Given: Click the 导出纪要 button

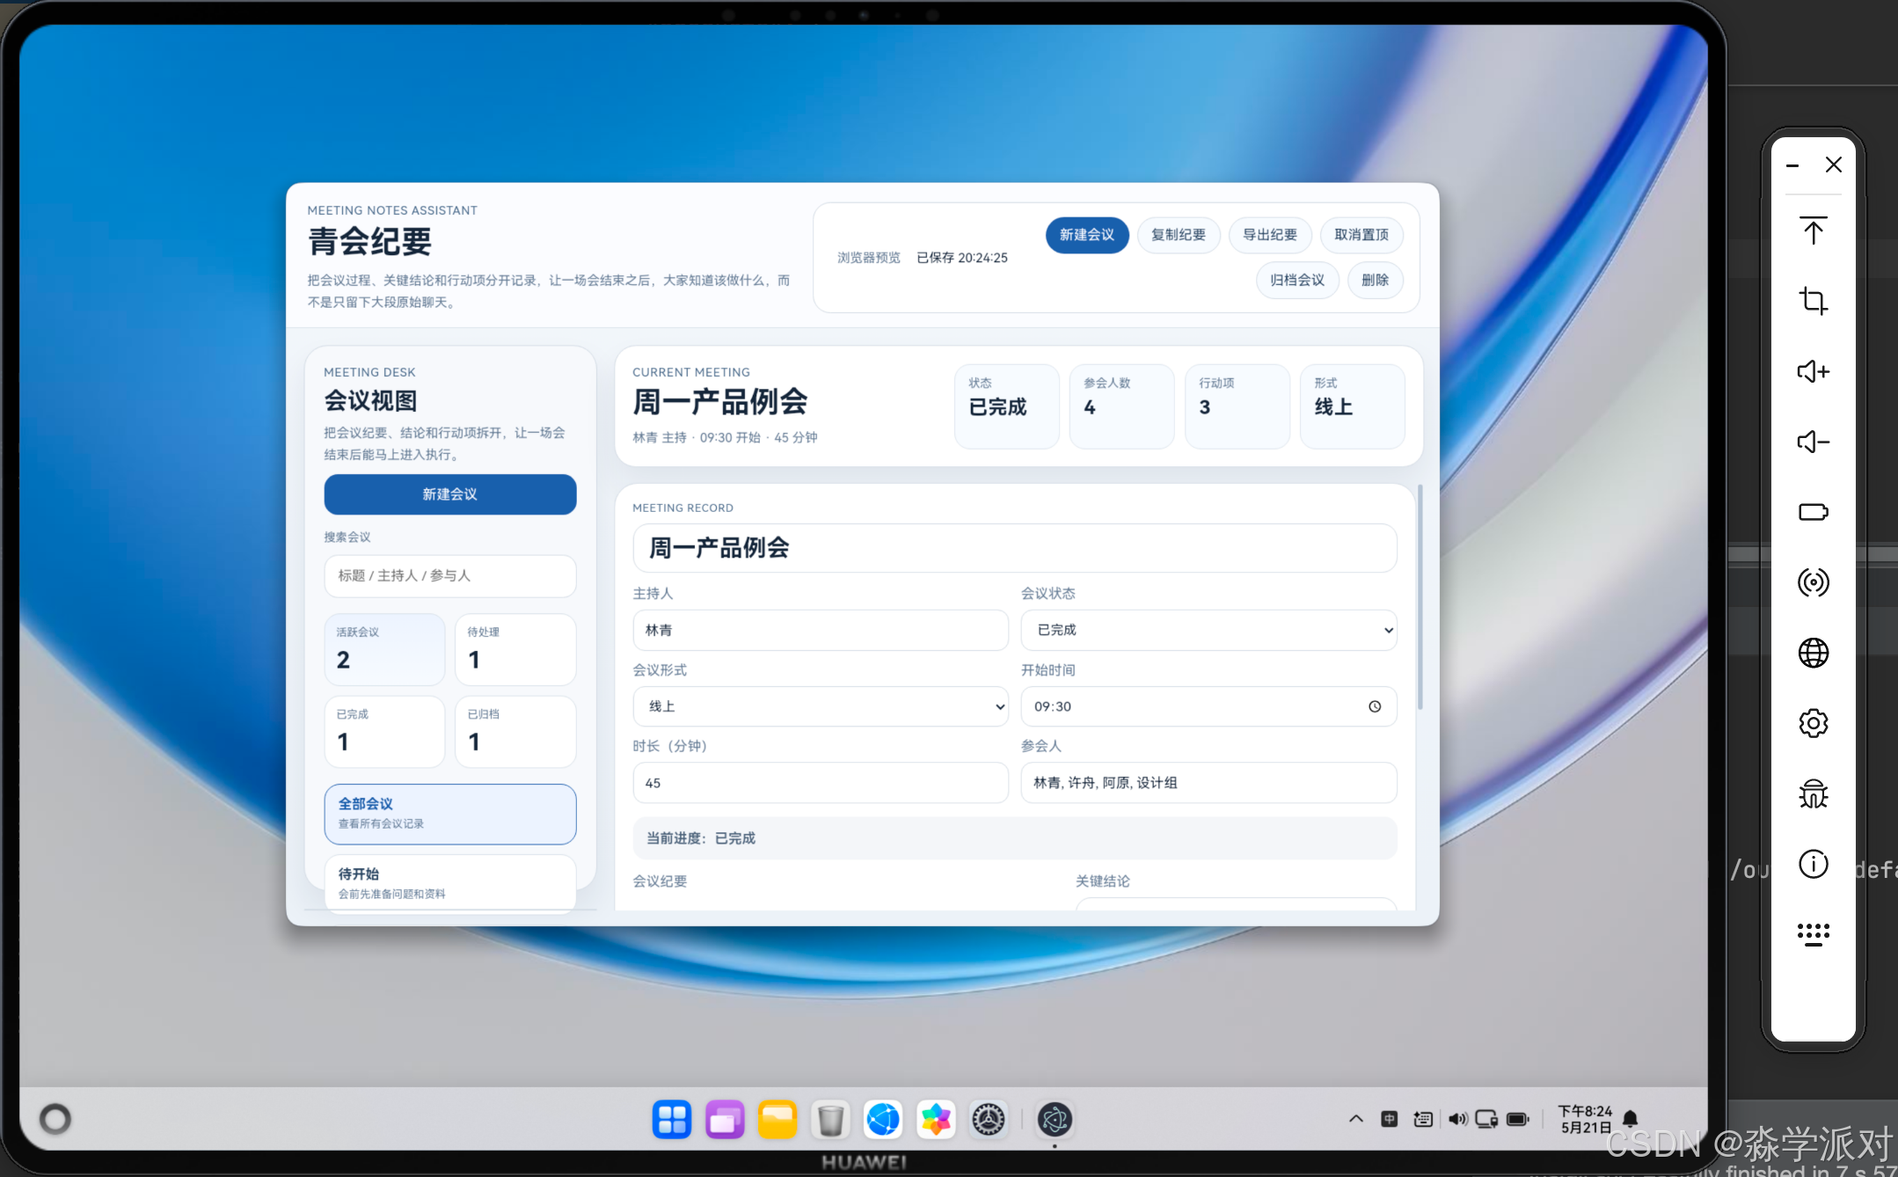Looking at the screenshot, I should point(1270,235).
